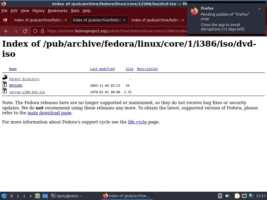Open the View menu
This screenshot has height=200, width=267.
click(25, 11)
